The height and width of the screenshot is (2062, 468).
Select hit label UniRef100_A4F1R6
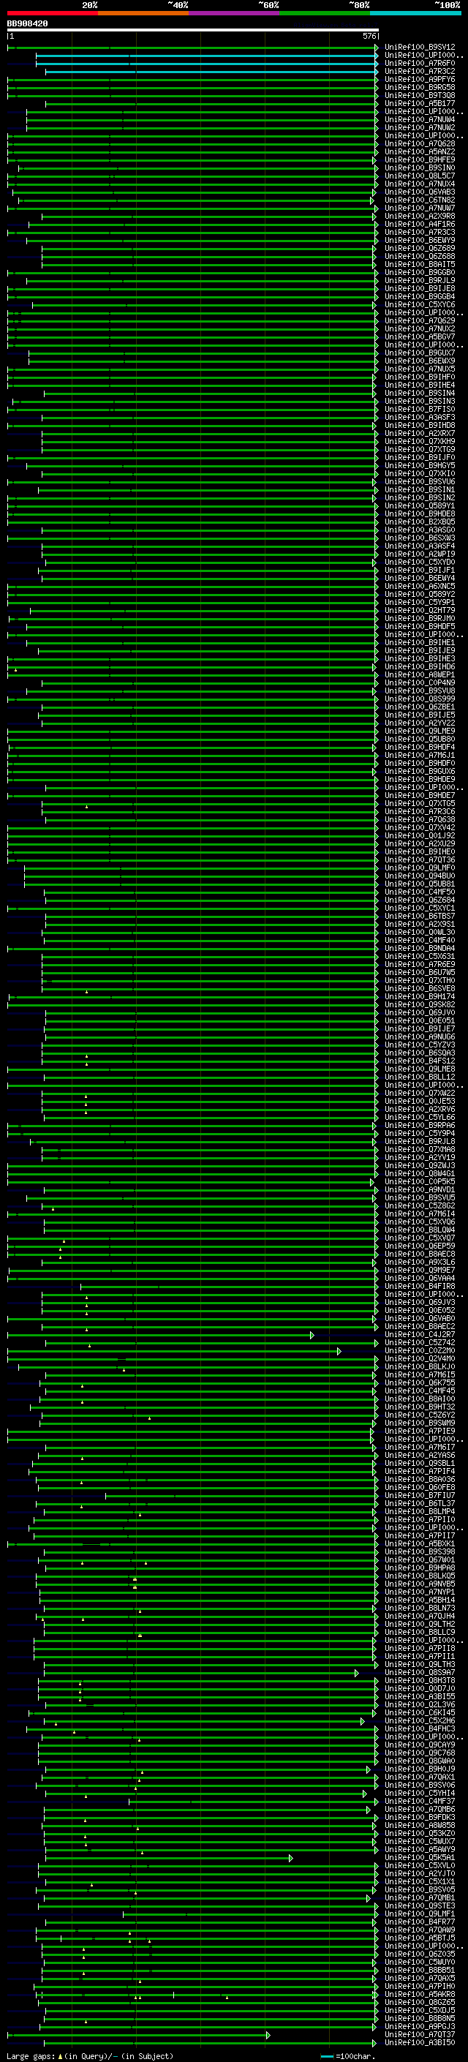(420, 224)
